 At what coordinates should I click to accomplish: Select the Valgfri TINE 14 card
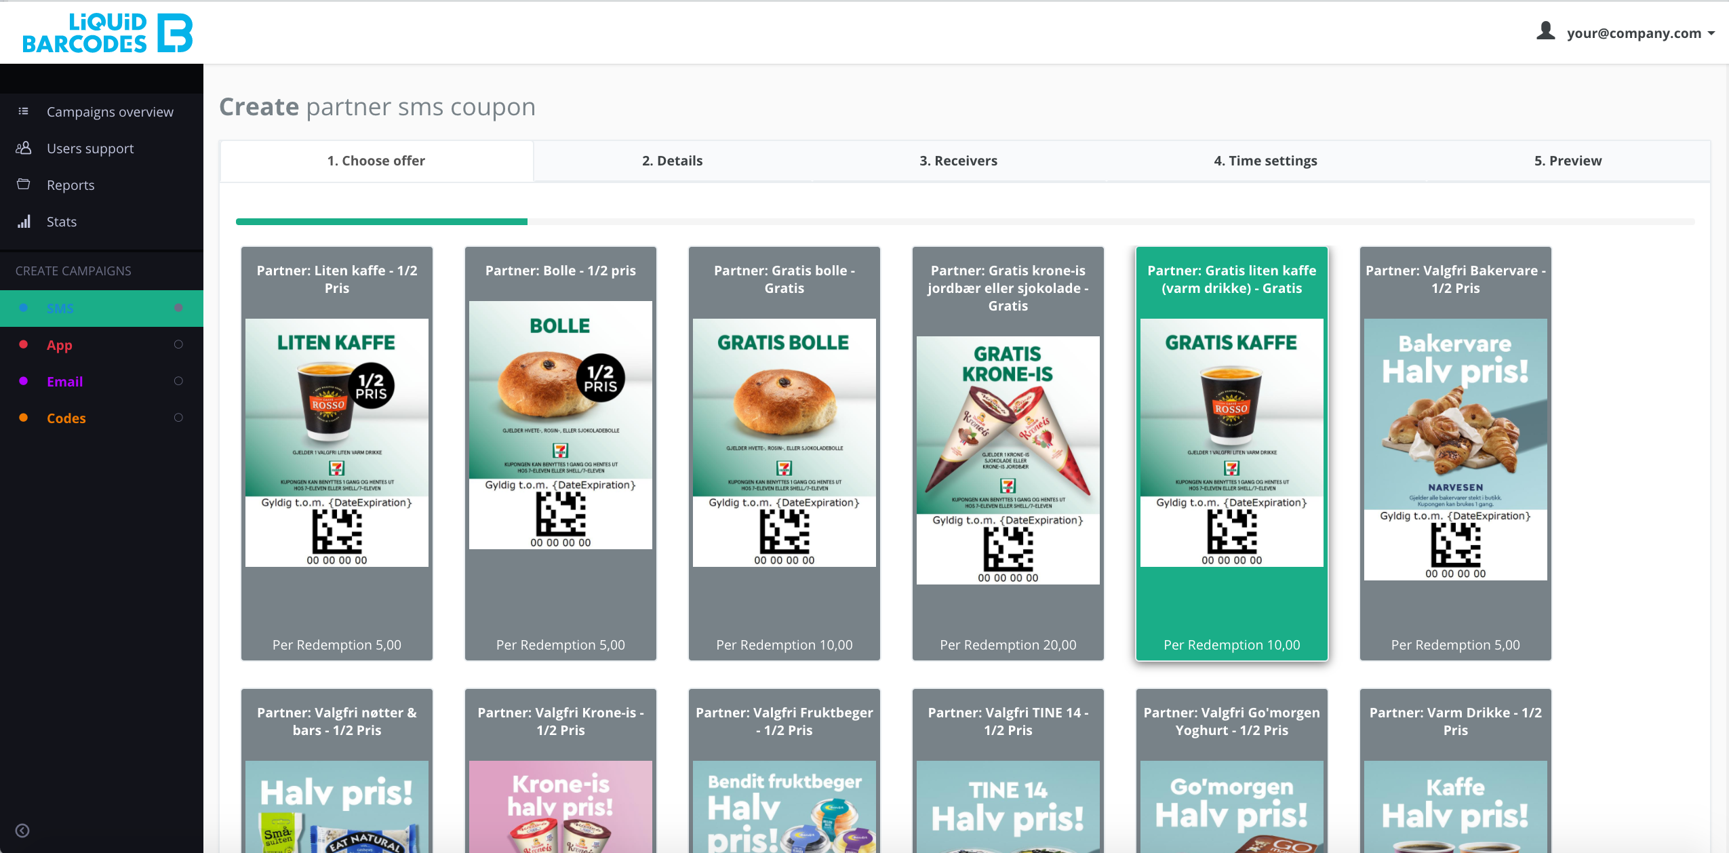point(1008,771)
